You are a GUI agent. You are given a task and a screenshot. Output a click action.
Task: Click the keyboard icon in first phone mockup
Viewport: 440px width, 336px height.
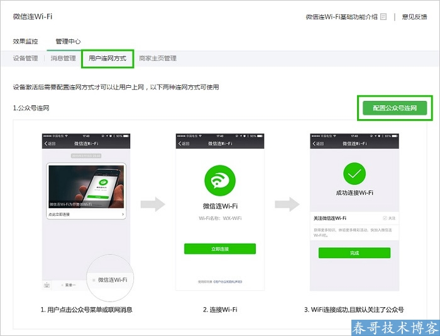point(47,285)
